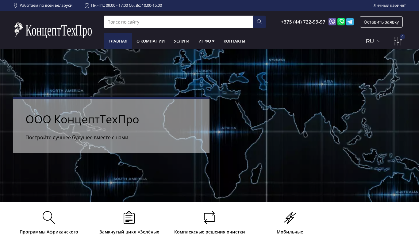Open the WhatsApp messenger icon
Image resolution: width=419 pixels, height=235 pixels.
click(x=341, y=22)
